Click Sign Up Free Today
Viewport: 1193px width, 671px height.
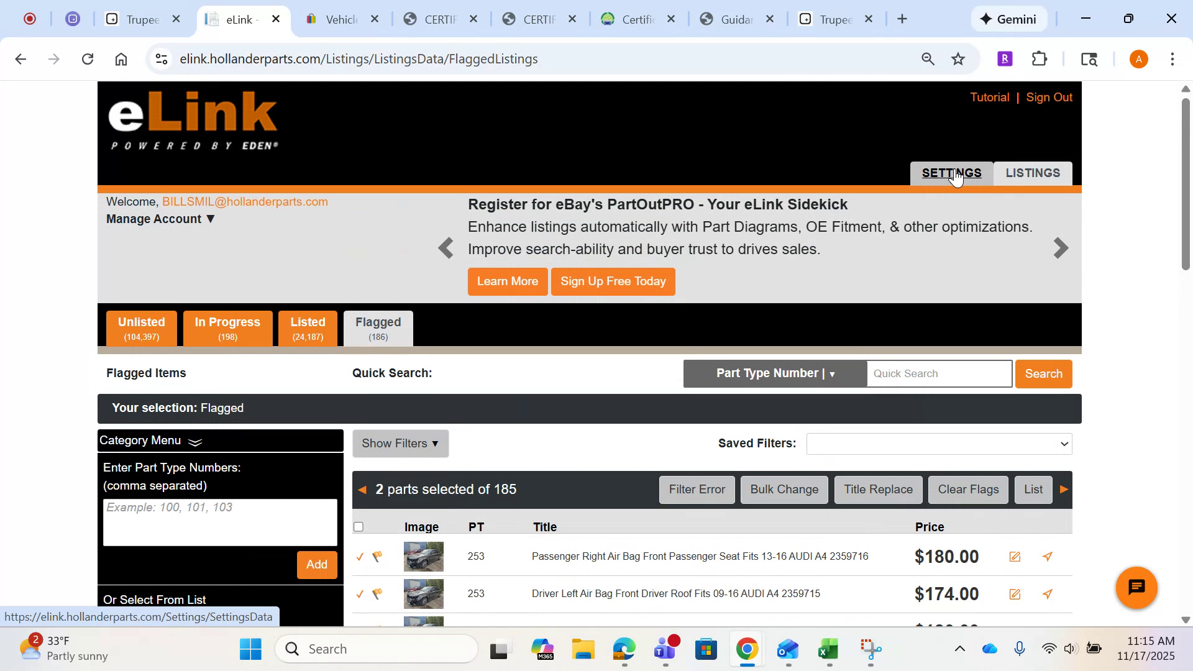click(x=613, y=281)
